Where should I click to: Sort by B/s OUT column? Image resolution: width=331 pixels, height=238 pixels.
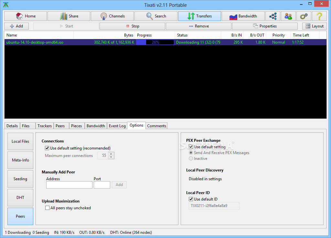pos(255,35)
